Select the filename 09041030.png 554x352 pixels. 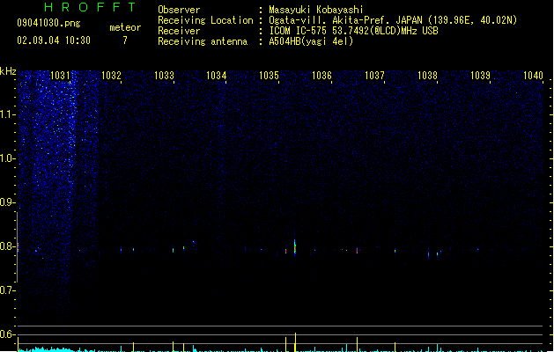coord(48,23)
